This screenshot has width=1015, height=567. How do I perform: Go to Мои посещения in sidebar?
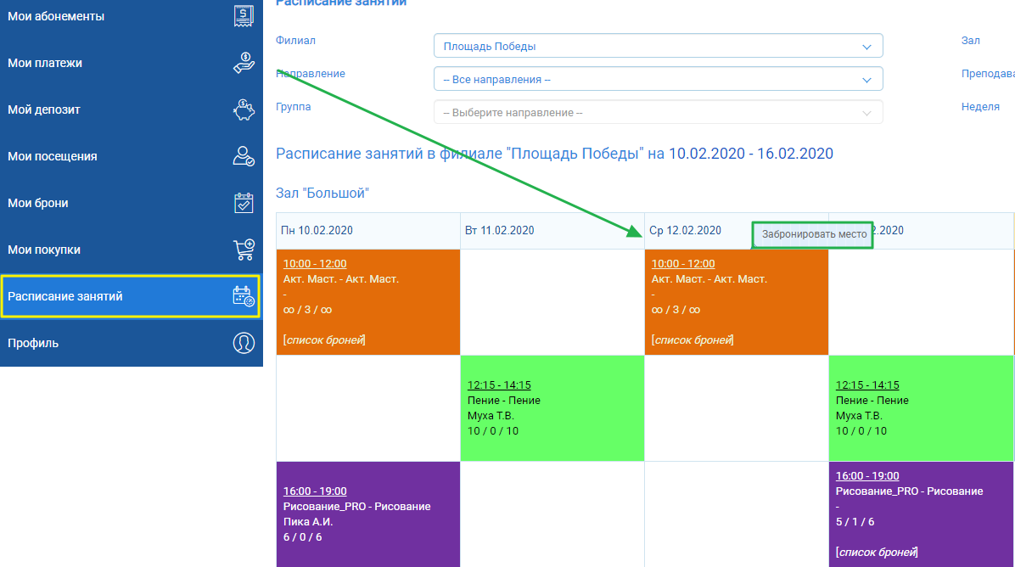53,156
